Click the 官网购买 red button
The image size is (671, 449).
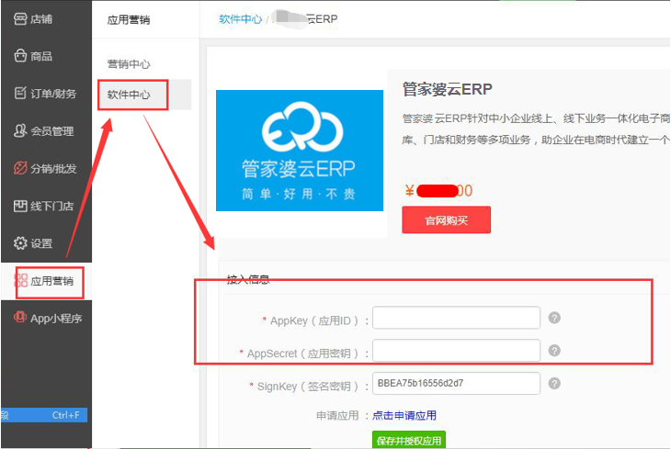446,219
